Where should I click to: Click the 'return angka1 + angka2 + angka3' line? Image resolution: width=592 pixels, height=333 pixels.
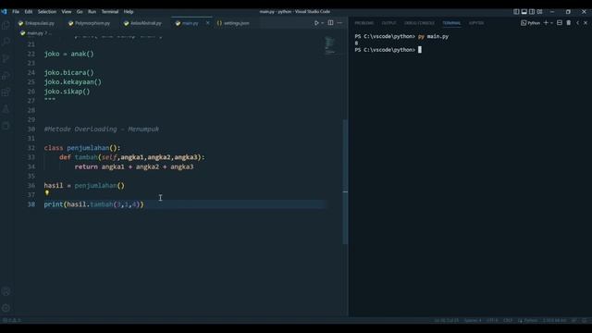coord(134,166)
